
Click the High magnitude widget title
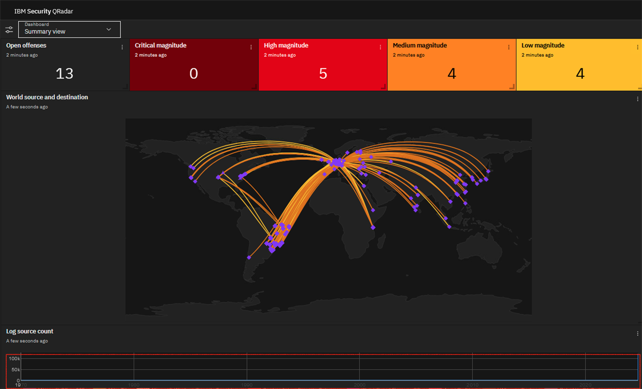coord(286,45)
